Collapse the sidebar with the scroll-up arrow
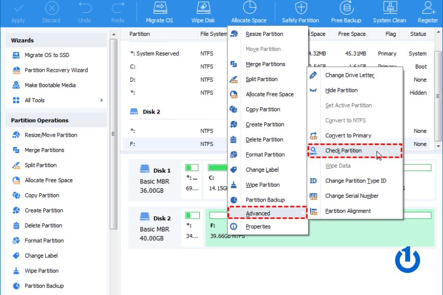This screenshot has width=443, height=295. coord(114,34)
